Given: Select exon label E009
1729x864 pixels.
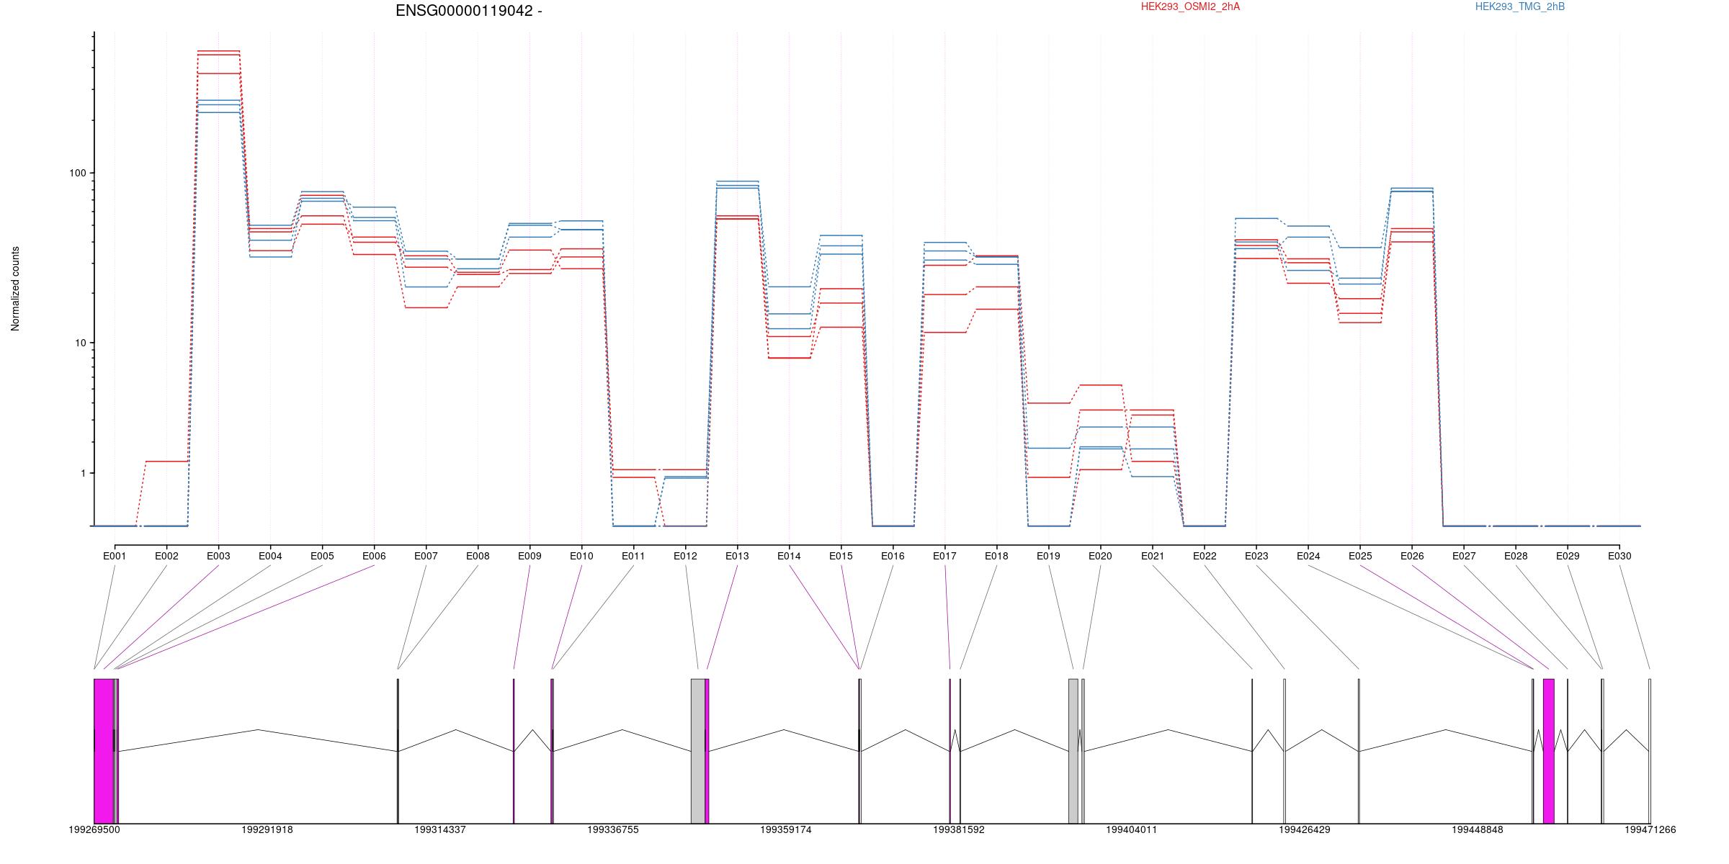Looking at the screenshot, I should (x=530, y=556).
